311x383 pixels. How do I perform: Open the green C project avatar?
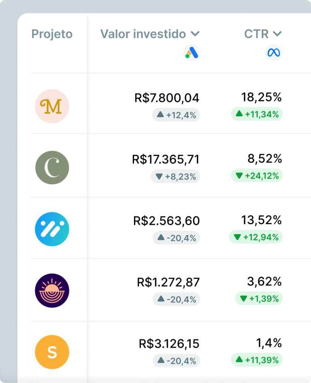(x=52, y=168)
